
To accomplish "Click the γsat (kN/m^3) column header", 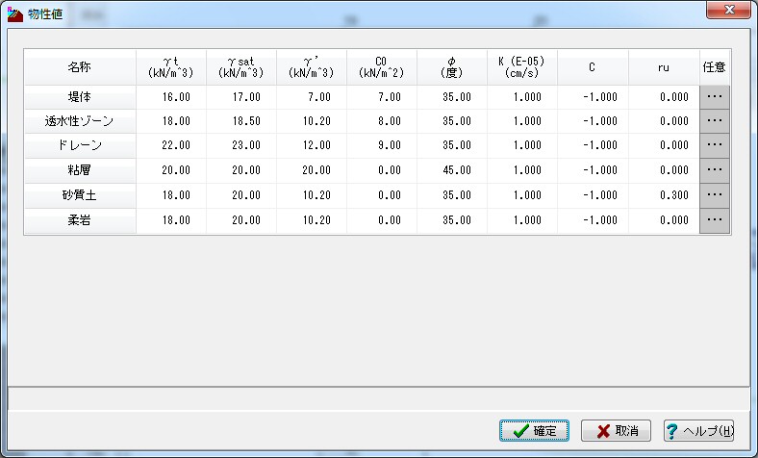I will click(241, 67).
